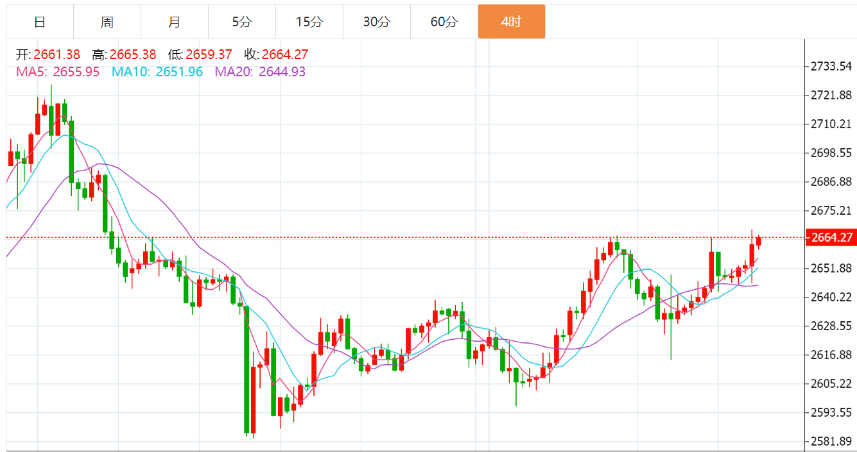Select the 15分 timeframe tab

[309, 22]
